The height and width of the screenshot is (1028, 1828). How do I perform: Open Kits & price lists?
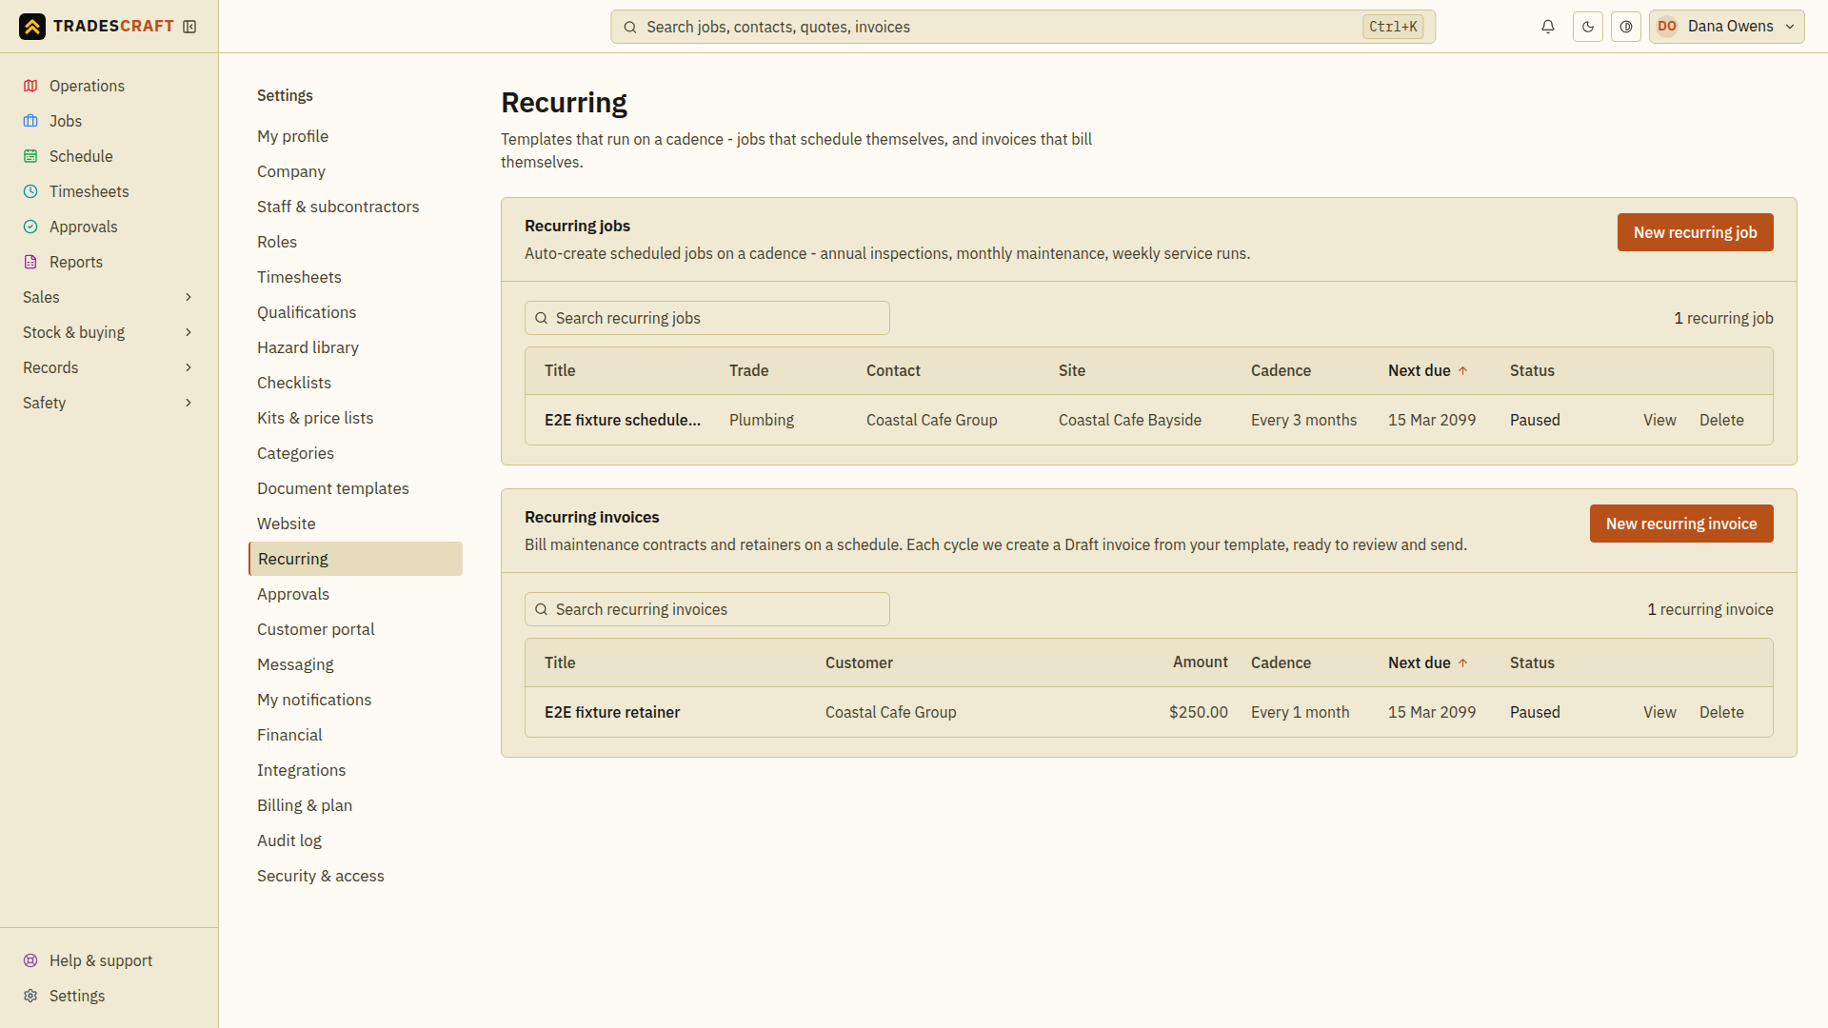(x=355, y=418)
